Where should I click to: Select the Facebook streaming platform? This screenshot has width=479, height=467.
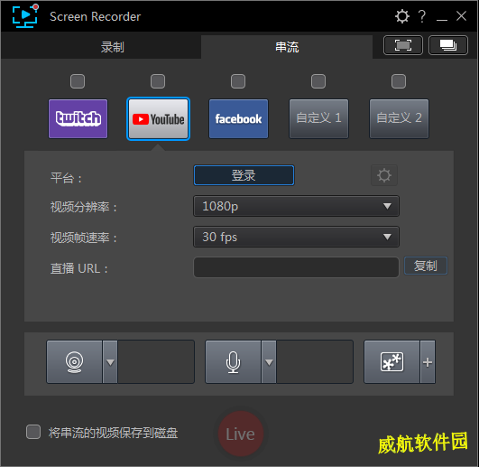click(238, 118)
